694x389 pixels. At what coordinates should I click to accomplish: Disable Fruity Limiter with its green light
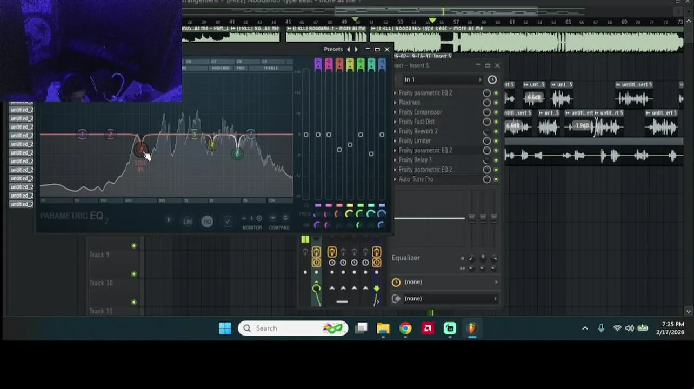click(x=496, y=141)
